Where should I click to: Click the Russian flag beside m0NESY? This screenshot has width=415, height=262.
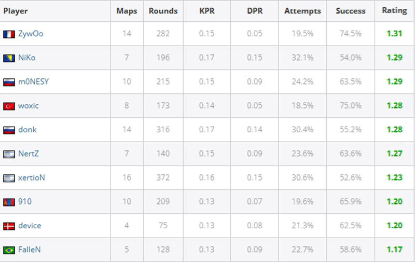click(9, 82)
